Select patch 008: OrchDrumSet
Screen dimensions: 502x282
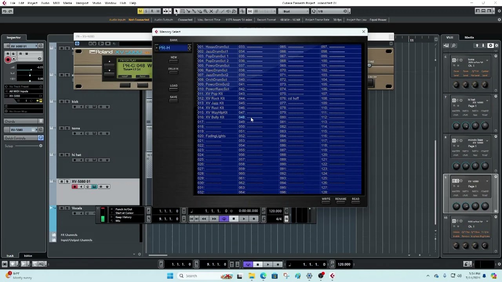212,80
